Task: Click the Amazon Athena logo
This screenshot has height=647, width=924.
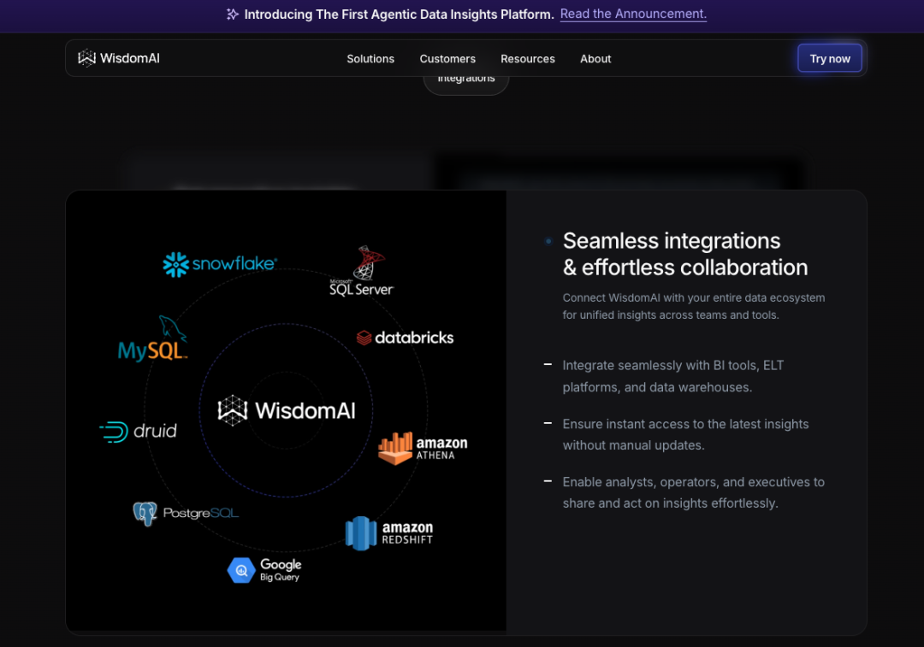Action: point(423,448)
